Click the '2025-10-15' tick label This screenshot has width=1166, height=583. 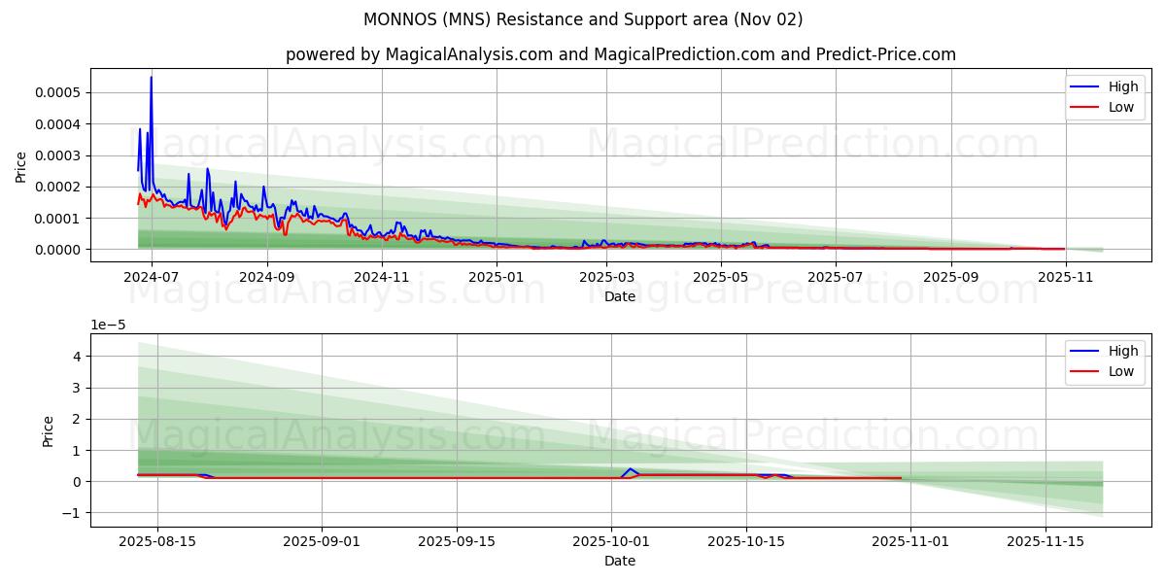pyautogui.click(x=746, y=541)
